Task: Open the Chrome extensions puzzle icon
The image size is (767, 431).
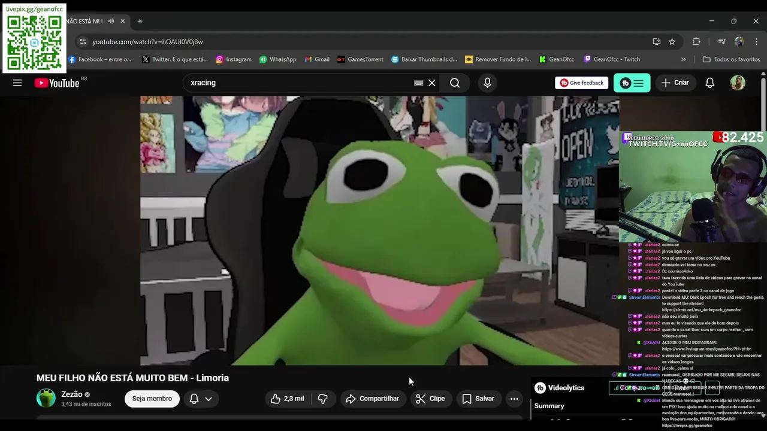Action: [696, 42]
